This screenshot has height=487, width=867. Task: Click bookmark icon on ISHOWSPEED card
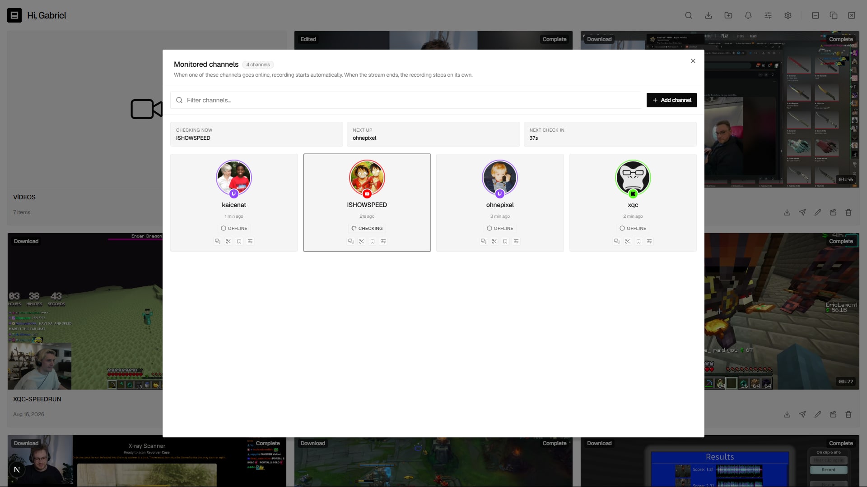pyautogui.click(x=373, y=241)
